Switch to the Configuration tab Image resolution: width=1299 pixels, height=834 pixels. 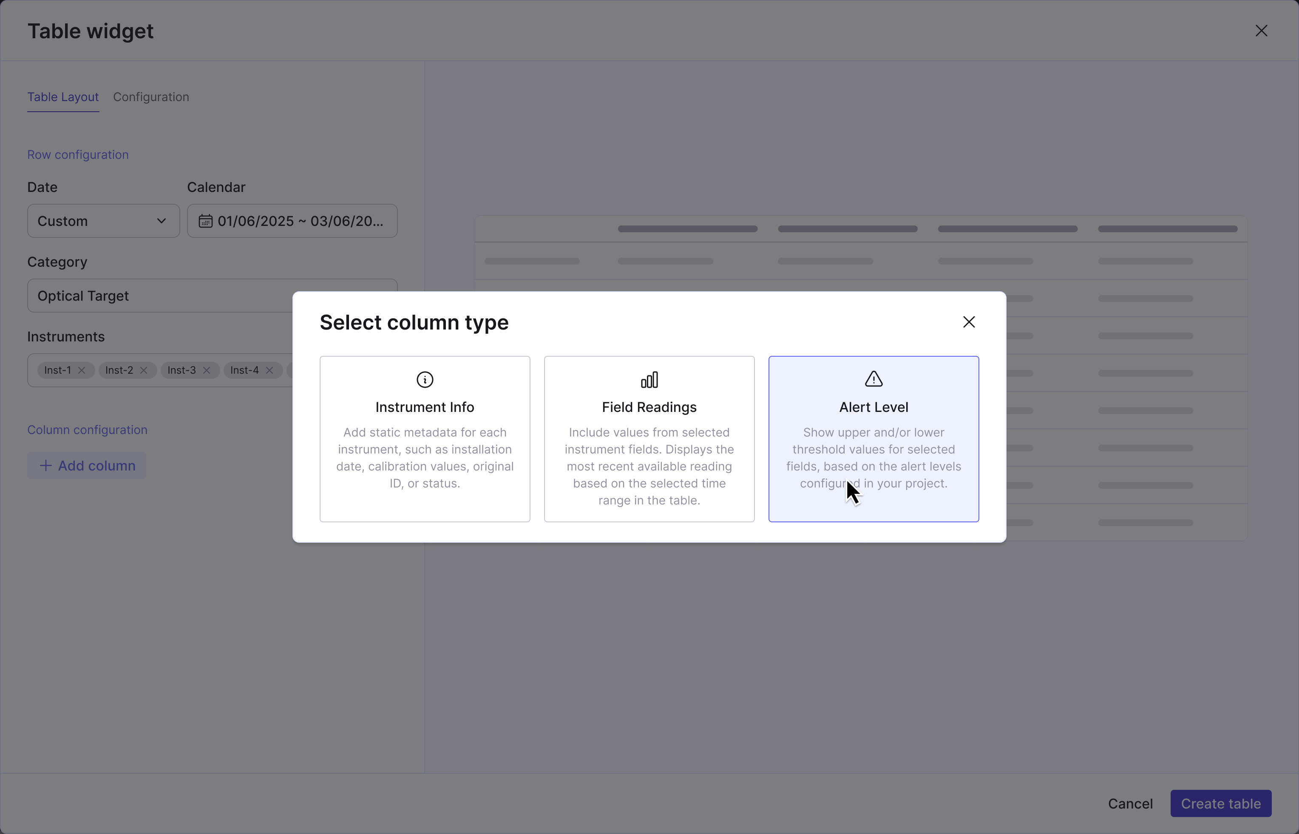click(150, 97)
